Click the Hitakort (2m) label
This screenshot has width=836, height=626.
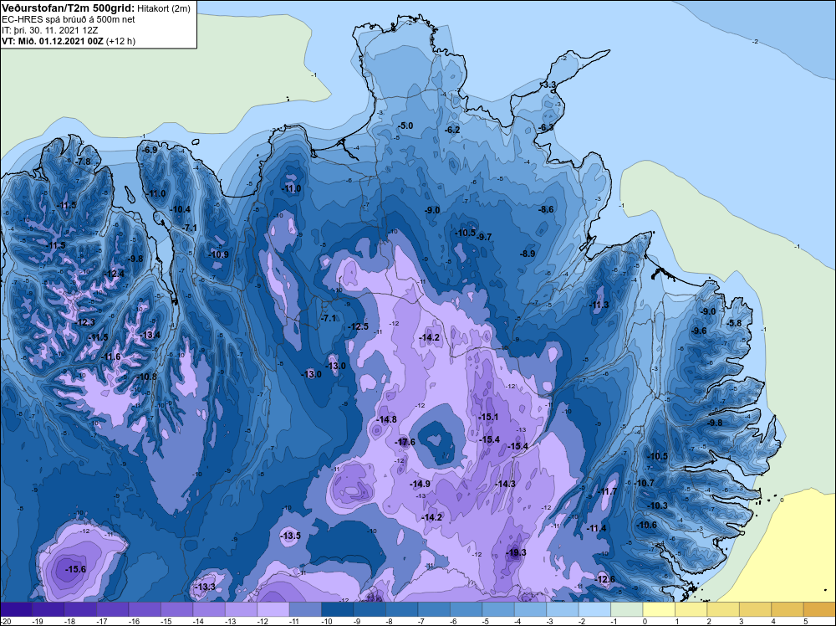point(163,8)
